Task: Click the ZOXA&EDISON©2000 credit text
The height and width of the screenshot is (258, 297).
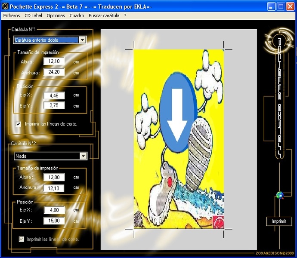Action: (275, 253)
